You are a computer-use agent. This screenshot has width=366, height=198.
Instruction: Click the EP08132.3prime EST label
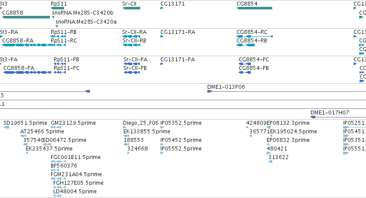288,123
